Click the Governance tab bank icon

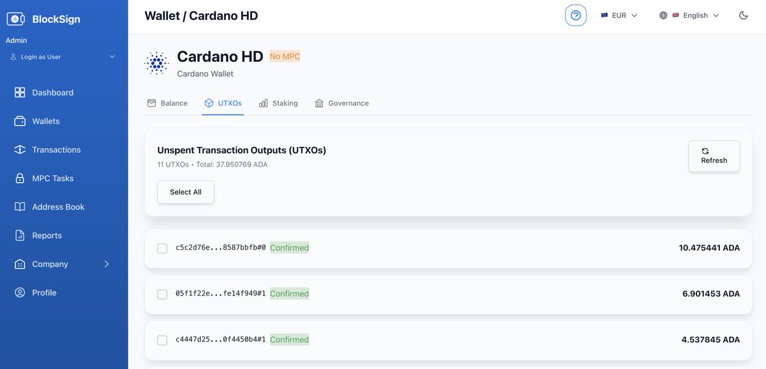pyautogui.click(x=319, y=103)
